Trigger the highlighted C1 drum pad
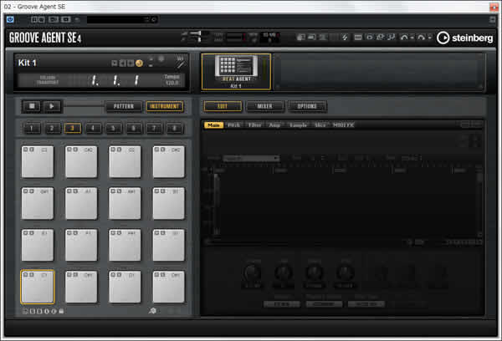This screenshot has height=341, width=502. 38,287
